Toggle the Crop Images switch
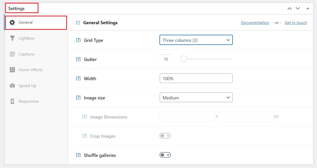 tap(165, 136)
